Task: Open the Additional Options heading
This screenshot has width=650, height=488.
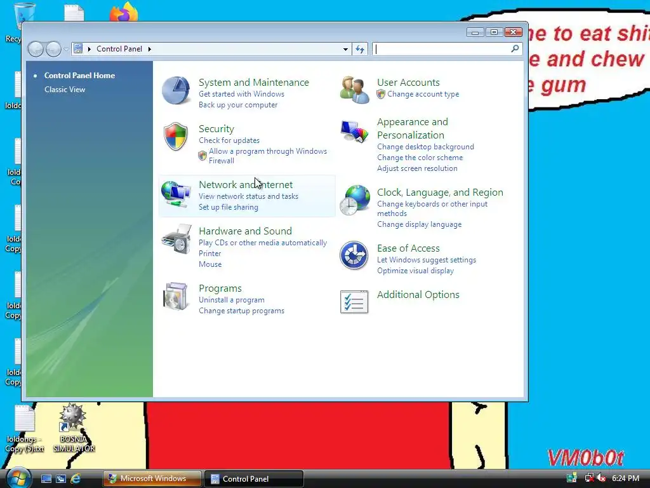Action: coord(418,295)
